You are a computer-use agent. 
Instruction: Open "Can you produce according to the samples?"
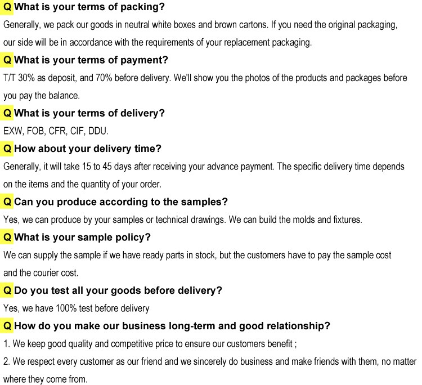[x=121, y=202]
